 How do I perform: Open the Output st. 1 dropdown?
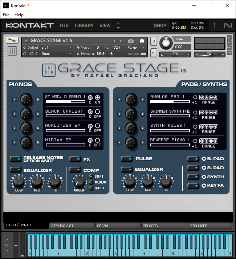tap(47, 48)
